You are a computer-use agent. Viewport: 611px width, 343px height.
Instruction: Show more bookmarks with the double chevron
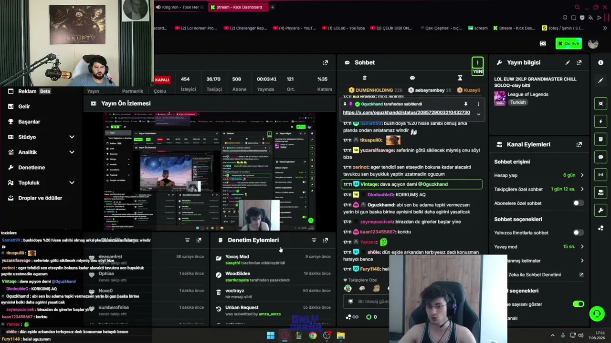click(x=605, y=28)
